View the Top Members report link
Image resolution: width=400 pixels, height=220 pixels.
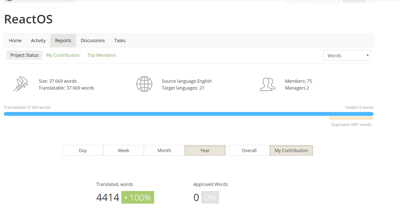pyautogui.click(x=102, y=55)
